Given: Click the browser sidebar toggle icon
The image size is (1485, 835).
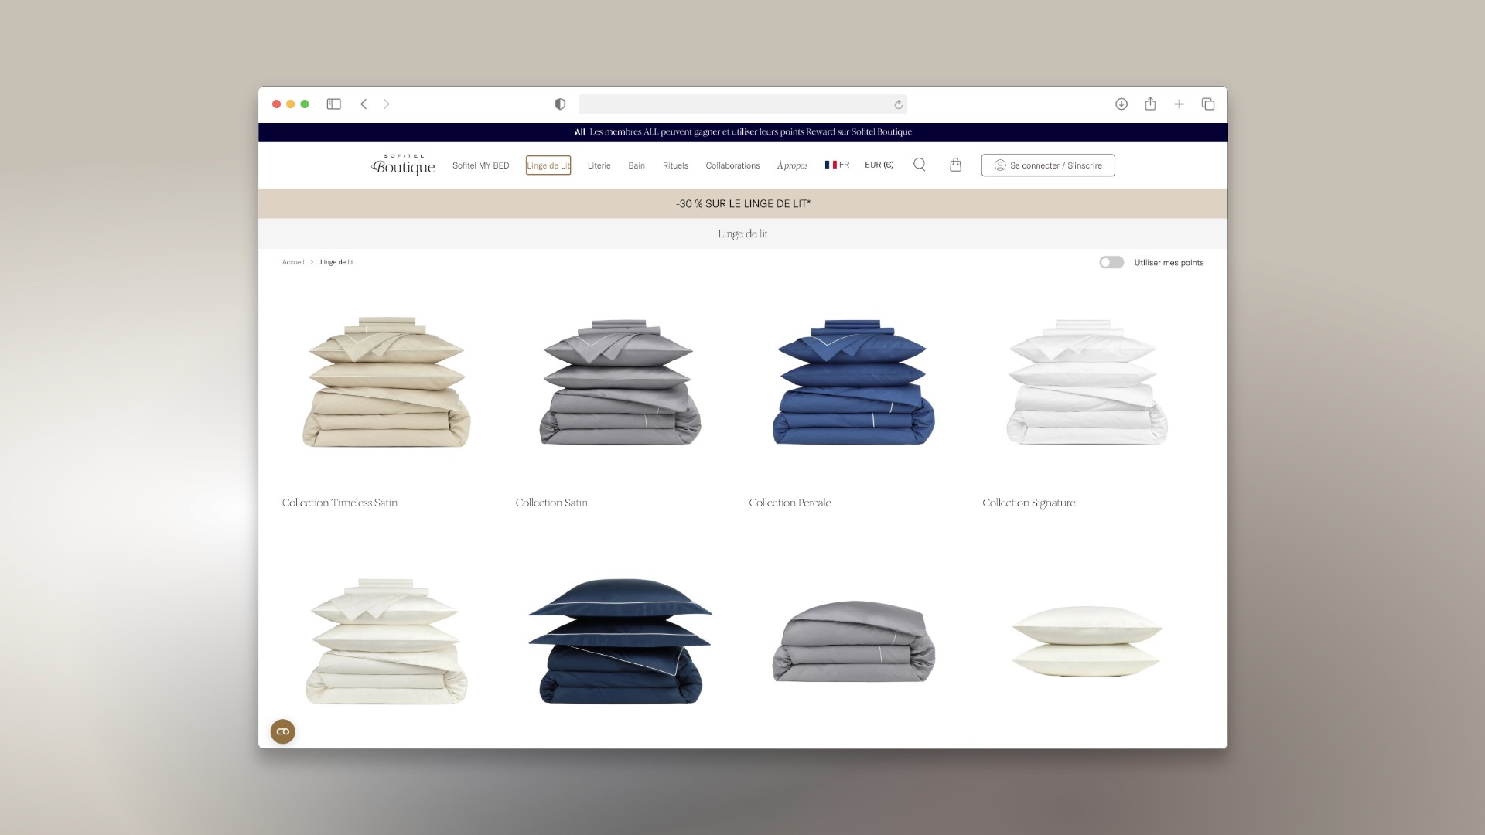Looking at the screenshot, I should coord(333,104).
